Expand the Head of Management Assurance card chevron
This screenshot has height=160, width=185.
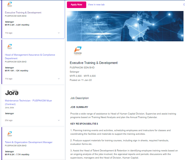tap(59, 79)
